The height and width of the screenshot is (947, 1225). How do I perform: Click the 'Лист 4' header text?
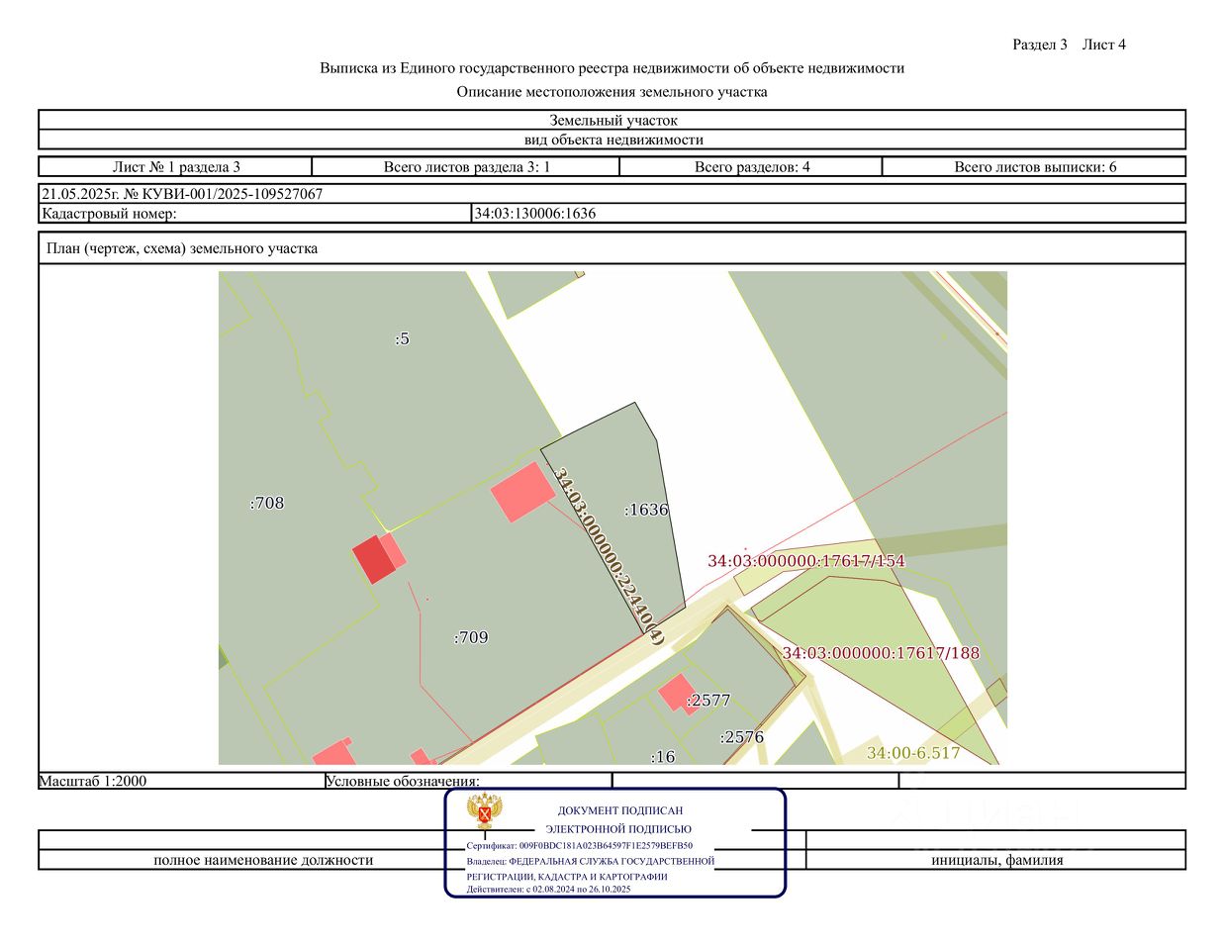[x=1104, y=45]
